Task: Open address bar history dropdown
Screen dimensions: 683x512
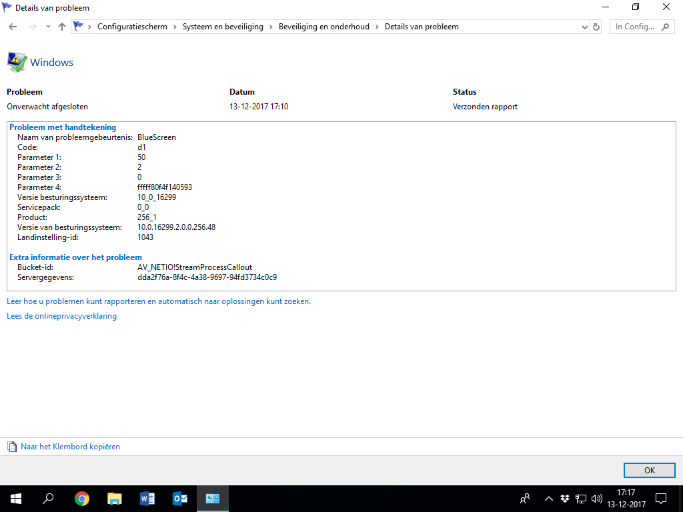Action: pos(584,27)
